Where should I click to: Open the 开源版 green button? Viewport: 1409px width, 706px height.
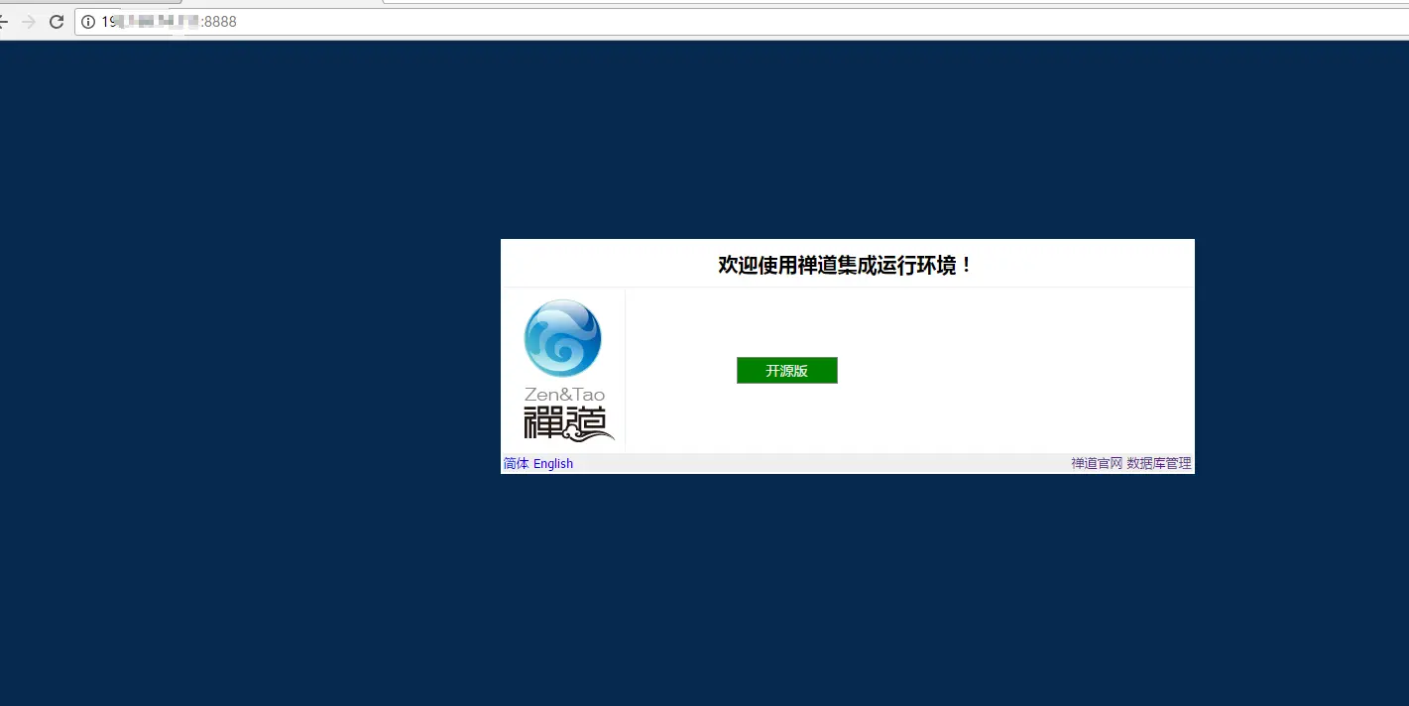(786, 370)
